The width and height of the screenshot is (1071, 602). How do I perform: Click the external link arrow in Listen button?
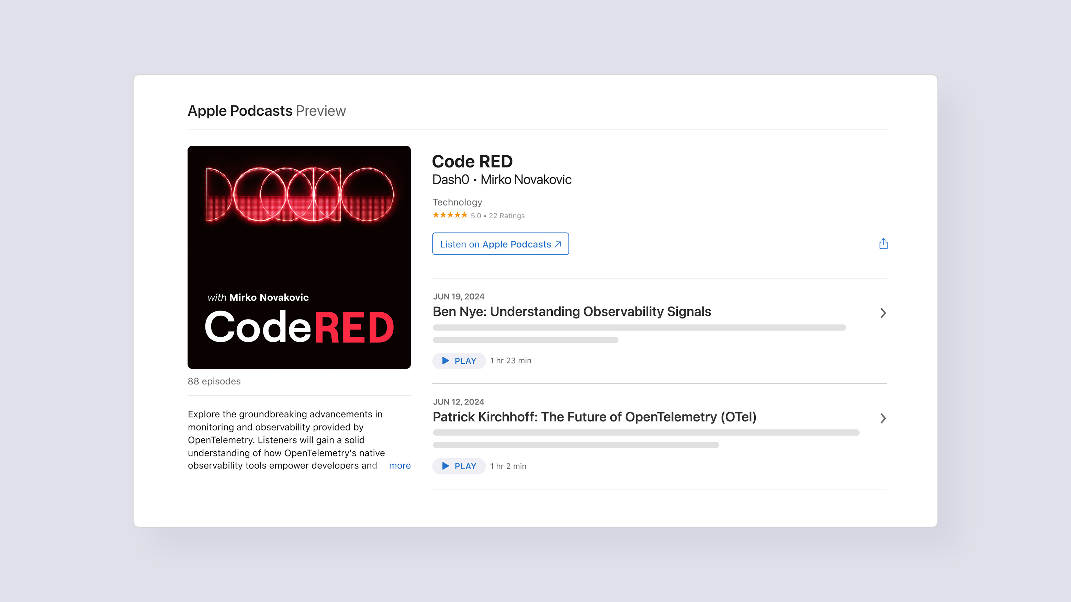(x=557, y=244)
